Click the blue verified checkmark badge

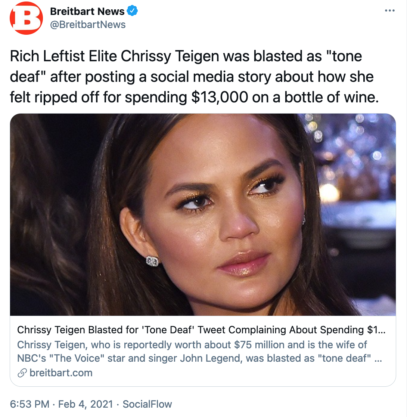tap(133, 11)
